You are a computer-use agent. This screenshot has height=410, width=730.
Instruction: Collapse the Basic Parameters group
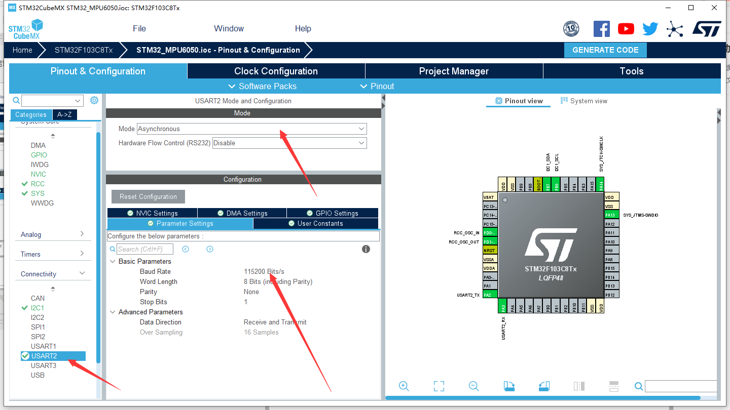pos(113,261)
